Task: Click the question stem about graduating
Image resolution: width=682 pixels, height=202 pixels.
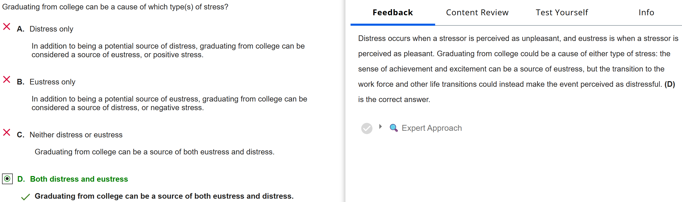Action: tap(115, 7)
